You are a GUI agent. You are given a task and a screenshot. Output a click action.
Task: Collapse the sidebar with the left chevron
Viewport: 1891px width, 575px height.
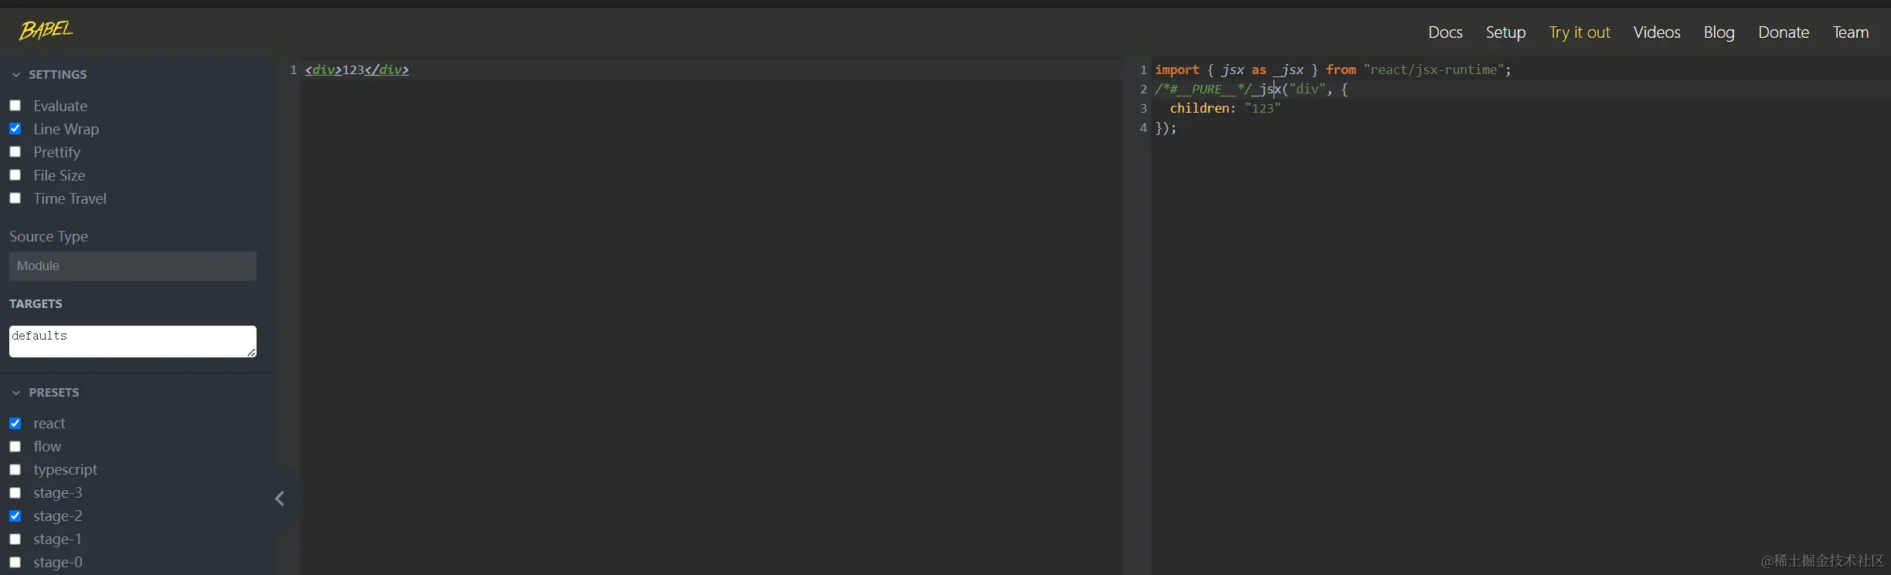point(280,499)
